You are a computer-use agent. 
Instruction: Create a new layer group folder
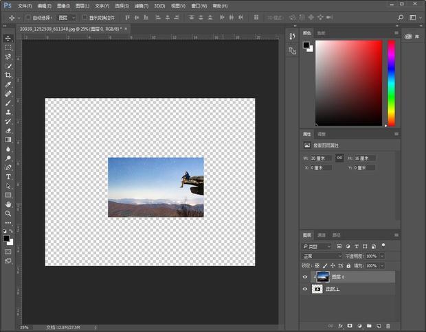coord(369,326)
